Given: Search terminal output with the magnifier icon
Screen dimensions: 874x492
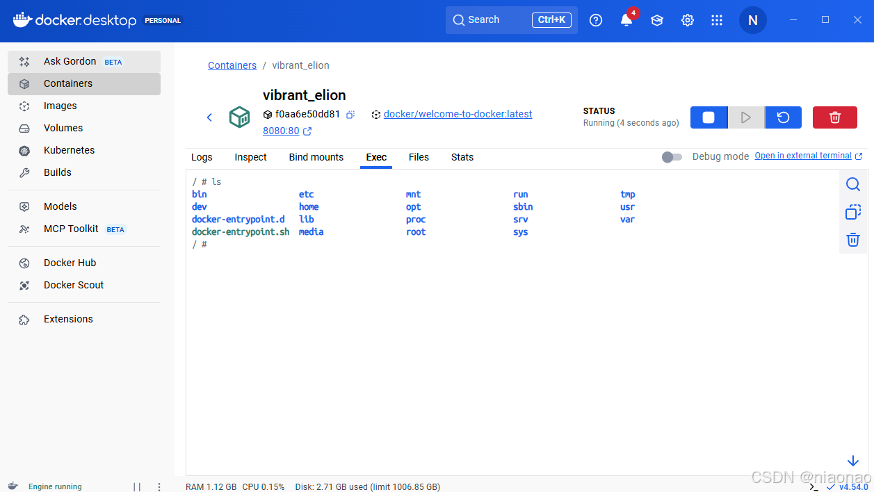Looking at the screenshot, I should click(853, 184).
